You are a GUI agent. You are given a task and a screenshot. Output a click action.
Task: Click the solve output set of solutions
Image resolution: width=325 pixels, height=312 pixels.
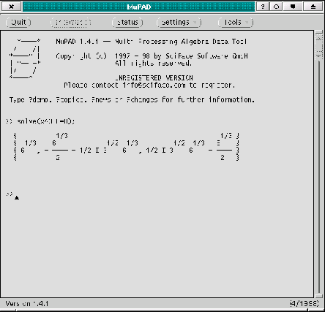coord(127,147)
